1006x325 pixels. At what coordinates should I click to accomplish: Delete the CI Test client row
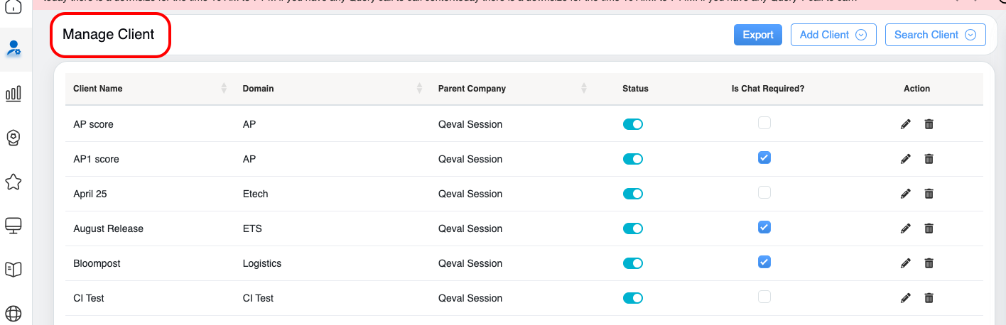[929, 298]
